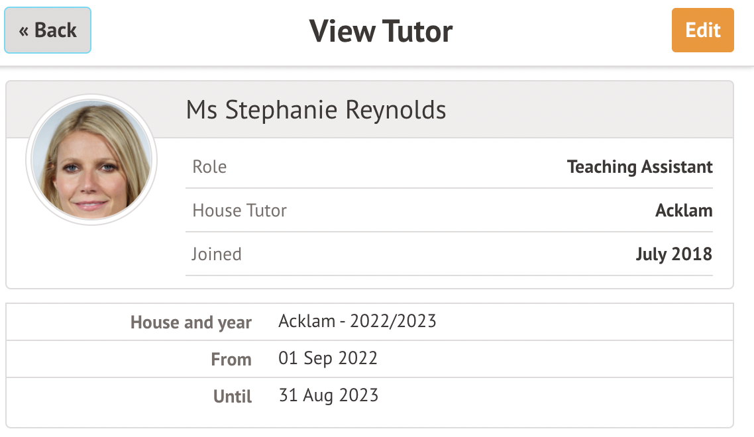Select the House Tutor field label
This screenshot has width=754, height=437.
239,211
